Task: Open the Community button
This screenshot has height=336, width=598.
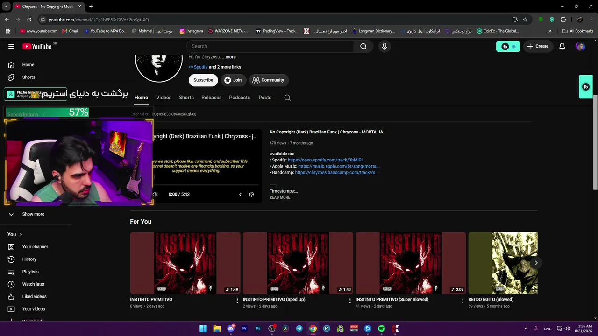Action: [x=268, y=80]
